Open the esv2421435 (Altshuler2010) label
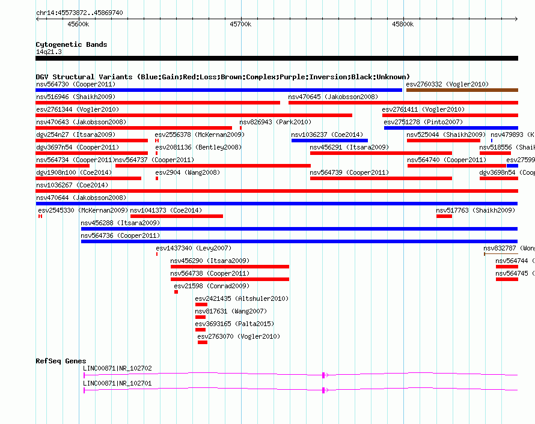This screenshot has width=535, height=424. (242, 298)
